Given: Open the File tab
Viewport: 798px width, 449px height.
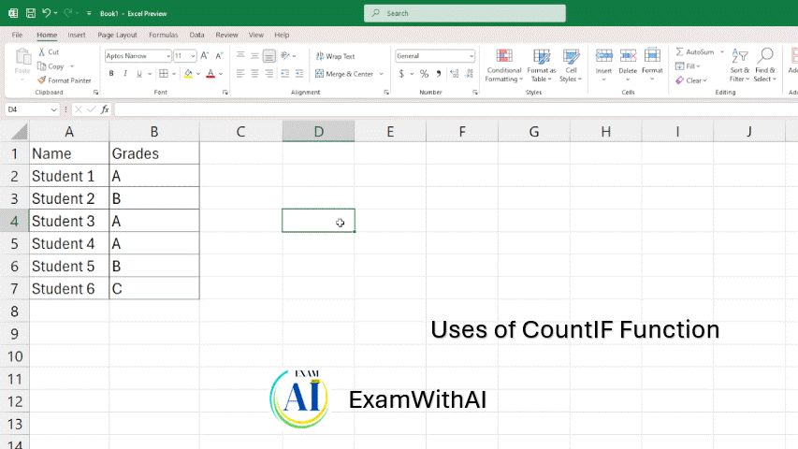Looking at the screenshot, I should [17, 35].
